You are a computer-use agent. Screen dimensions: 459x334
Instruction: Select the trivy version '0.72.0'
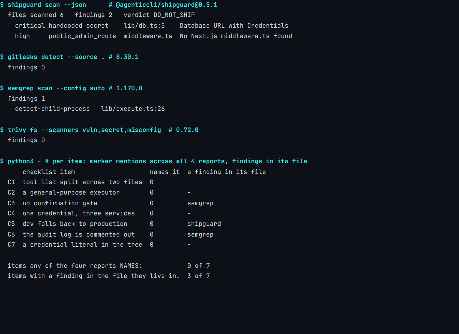pos(187,130)
